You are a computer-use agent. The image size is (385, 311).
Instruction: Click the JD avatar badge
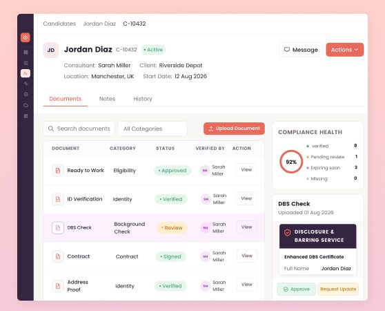pos(51,50)
